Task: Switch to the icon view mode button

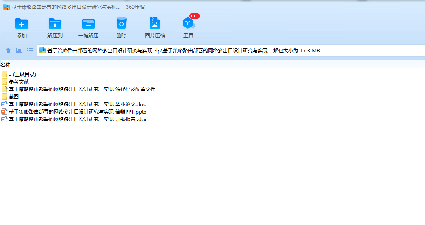Action: (x=19, y=50)
